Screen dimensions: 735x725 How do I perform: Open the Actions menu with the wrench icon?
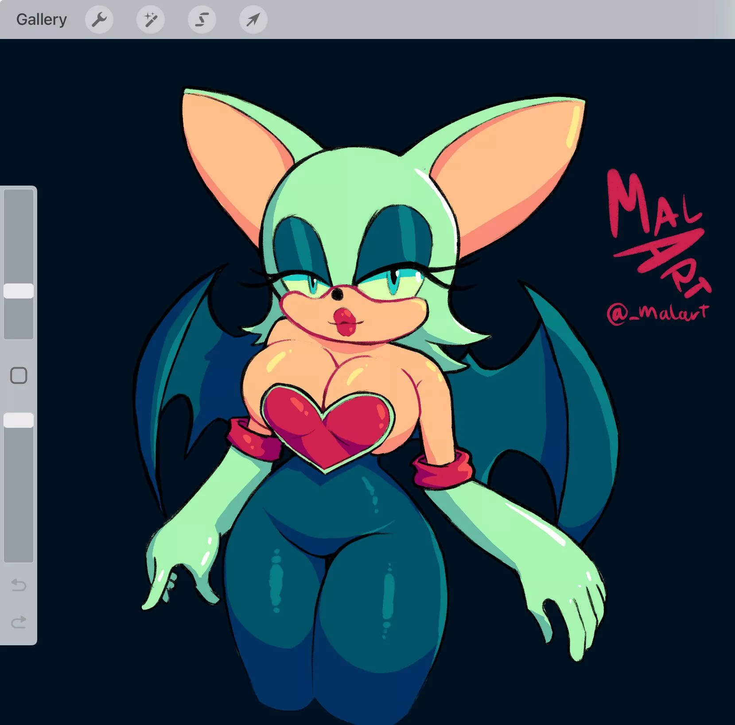point(99,19)
